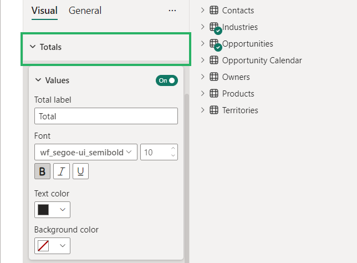This screenshot has height=263, width=357.
Task: Click the Owners table icon
Action: 214,77
